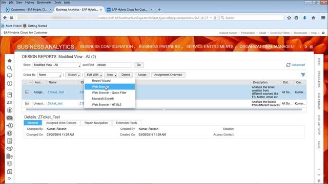Choose the highlighted Web Browser menu option
This screenshot has width=328, height=184.
tap(110, 86)
